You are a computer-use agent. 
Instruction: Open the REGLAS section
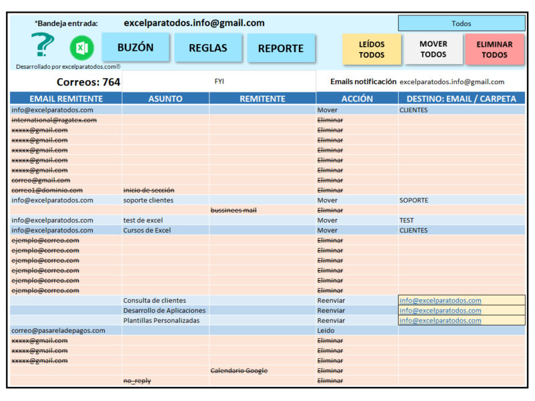coord(208,47)
